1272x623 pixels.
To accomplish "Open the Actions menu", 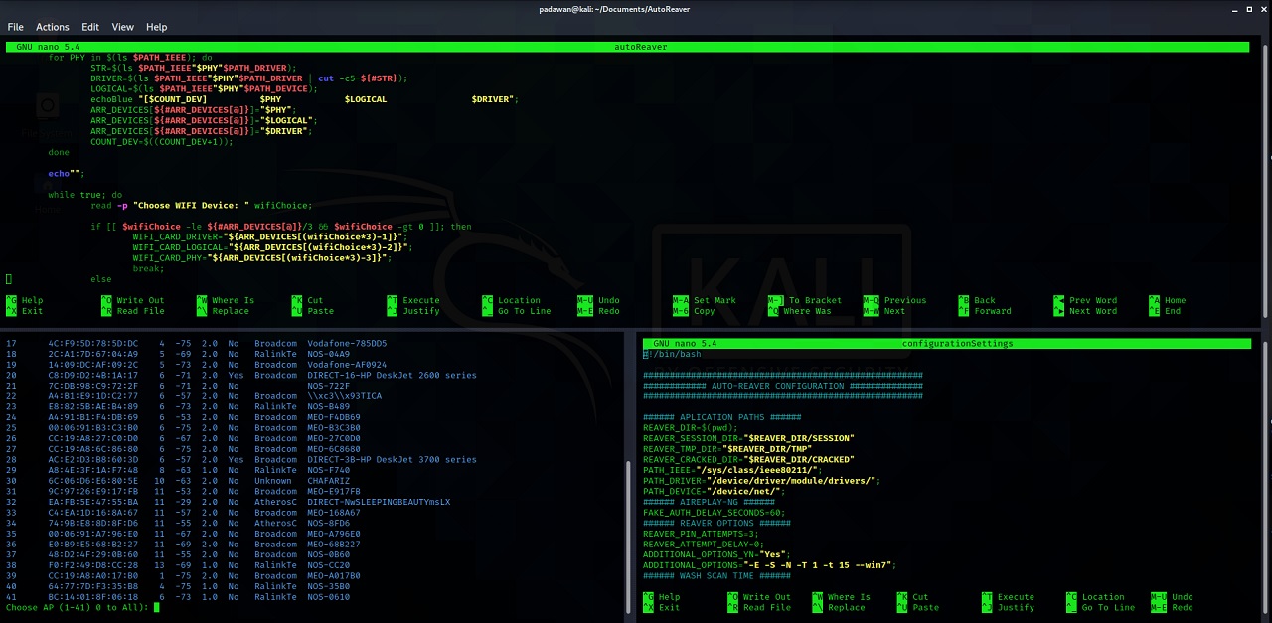I will pos(53,27).
